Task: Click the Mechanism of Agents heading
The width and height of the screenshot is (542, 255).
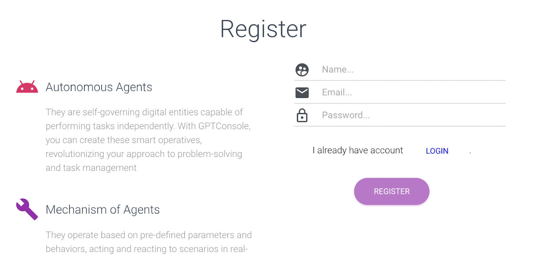Action: pyautogui.click(x=103, y=210)
